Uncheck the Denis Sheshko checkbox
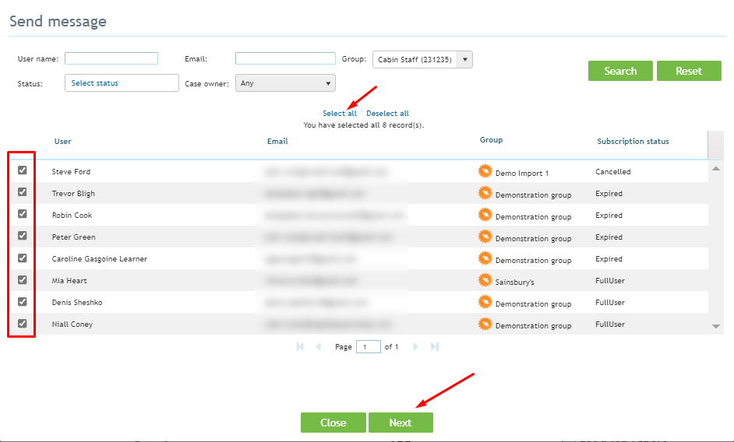 (x=22, y=302)
